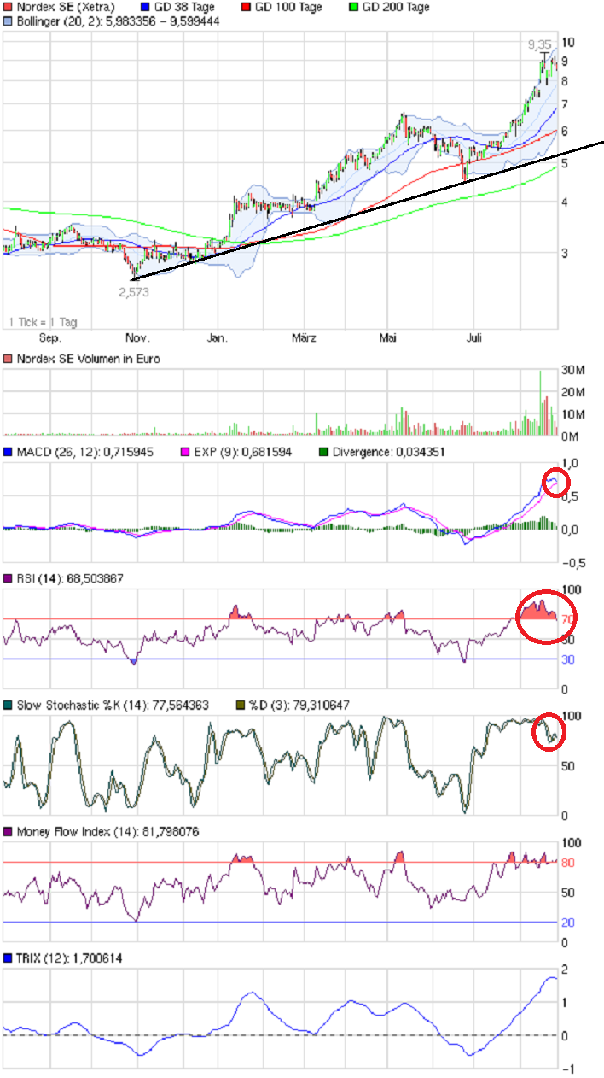
Task: Click the green GD 200 Tage legend swatch
Action: point(354,7)
